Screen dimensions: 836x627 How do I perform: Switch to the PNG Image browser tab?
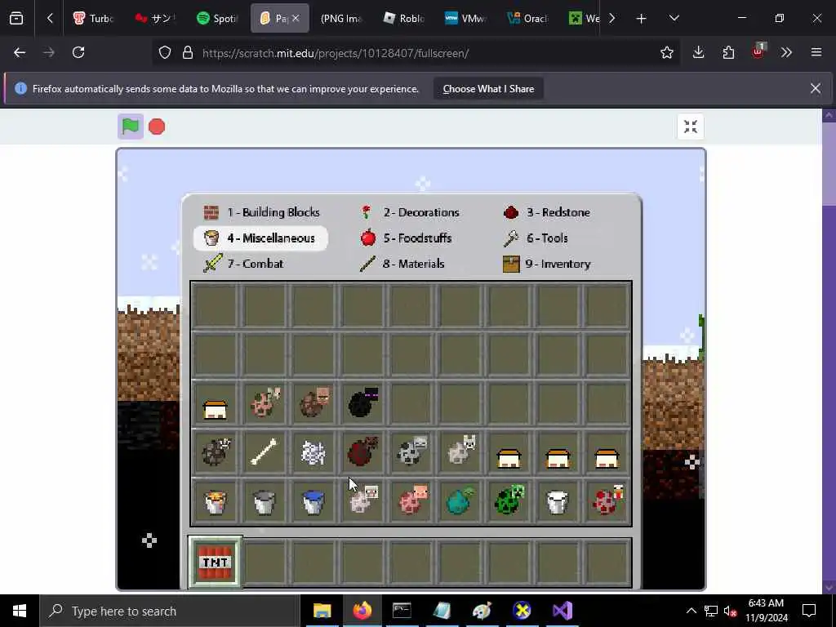click(x=340, y=18)
